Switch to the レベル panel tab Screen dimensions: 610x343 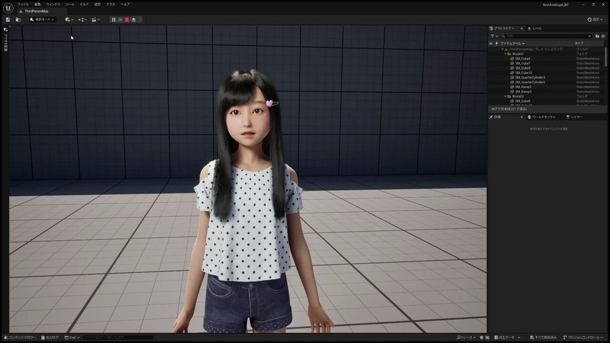tap(535, 28)
